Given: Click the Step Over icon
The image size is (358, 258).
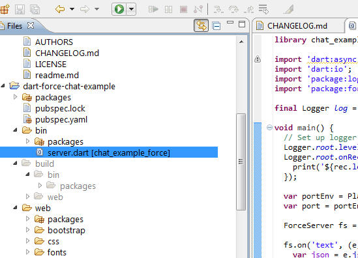Looking at the screenshot, I should (233, 10).
